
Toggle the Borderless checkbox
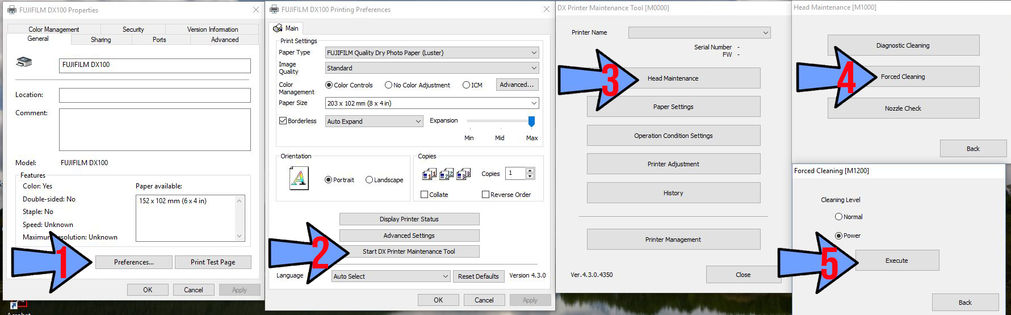[x=283, y=121]
